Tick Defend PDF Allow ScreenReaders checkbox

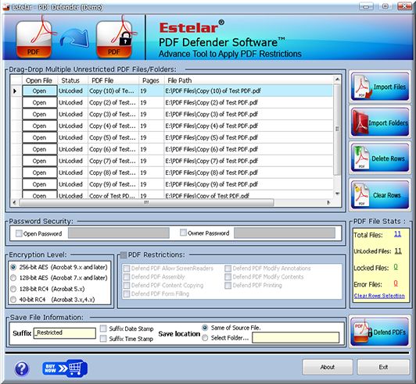coord(127,268)
